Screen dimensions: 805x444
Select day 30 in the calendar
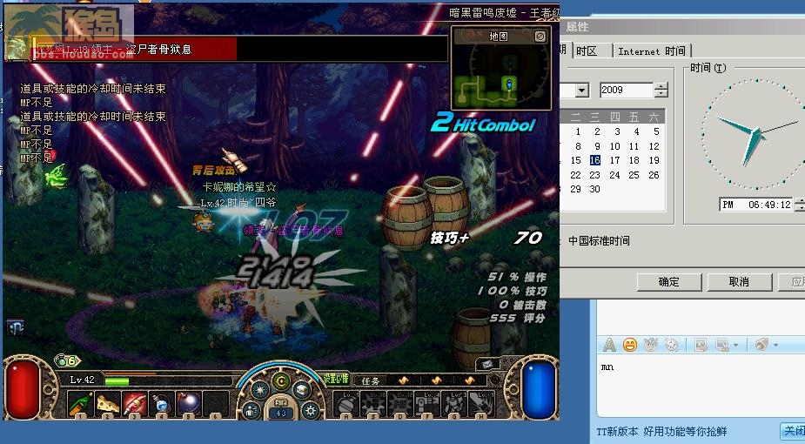pos(595,189)
